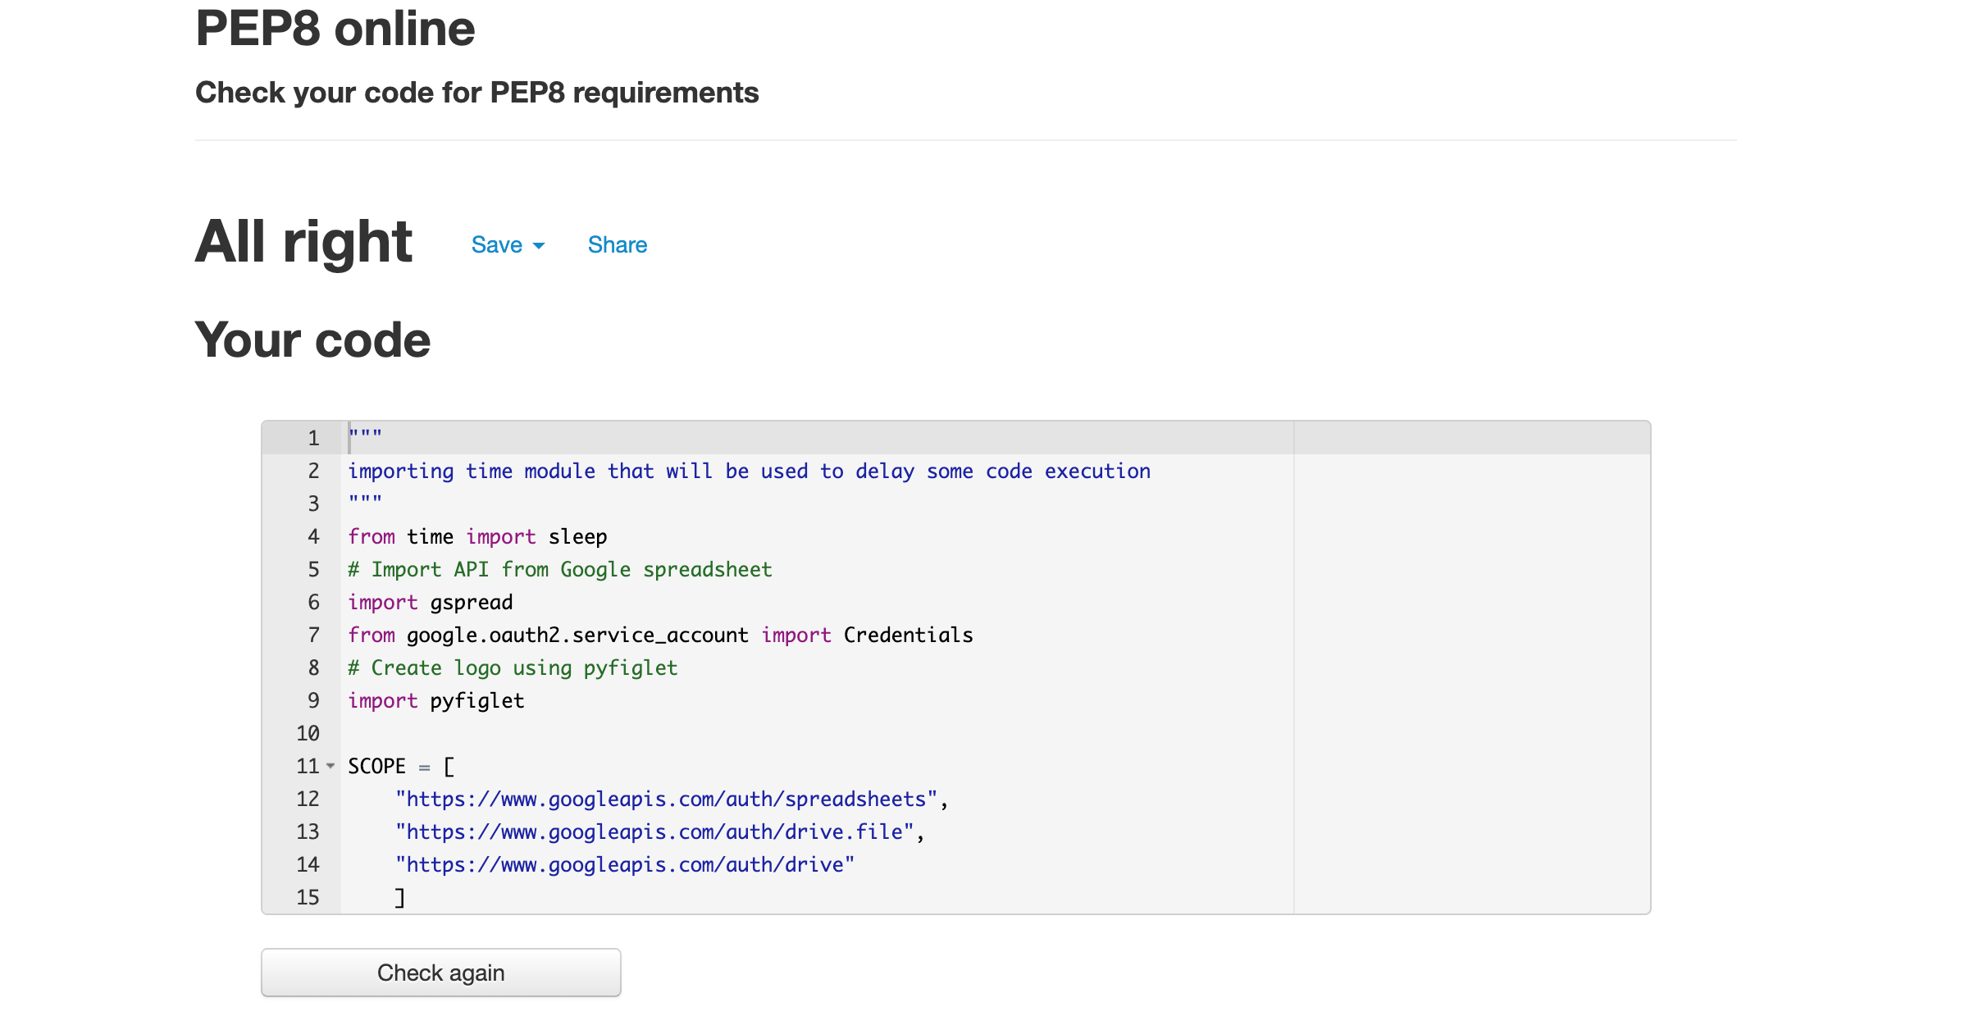Click the 'from time import sleep' line
This screenshot has height=1016, width=1983.
click(x=476, y=537)
